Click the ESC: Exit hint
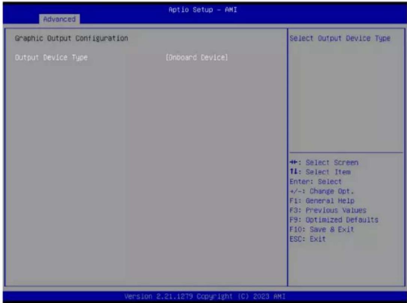The width and height of the screenshot is (407, 303). (x=307, y=239)
